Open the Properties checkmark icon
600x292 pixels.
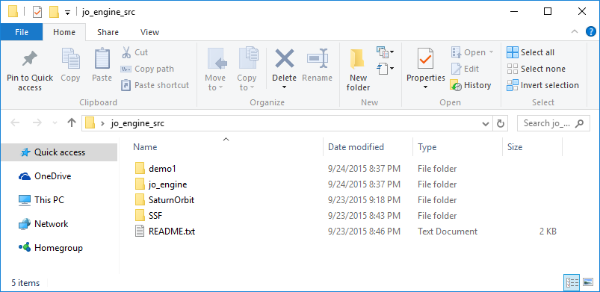(425, 59)
